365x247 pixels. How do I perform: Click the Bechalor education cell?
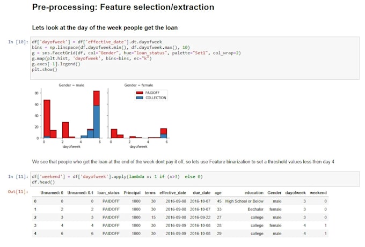click(x=255, y=209)
